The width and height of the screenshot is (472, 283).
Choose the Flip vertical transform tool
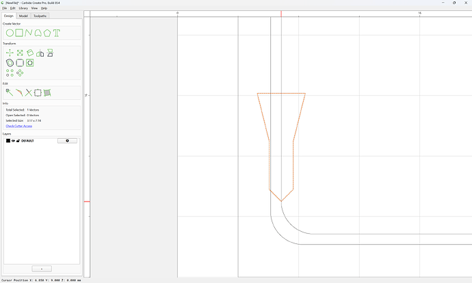click(50, 53)
